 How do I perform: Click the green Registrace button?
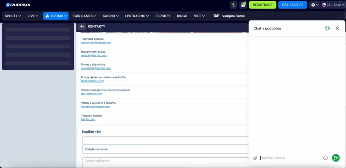click(x=262, y=5)
